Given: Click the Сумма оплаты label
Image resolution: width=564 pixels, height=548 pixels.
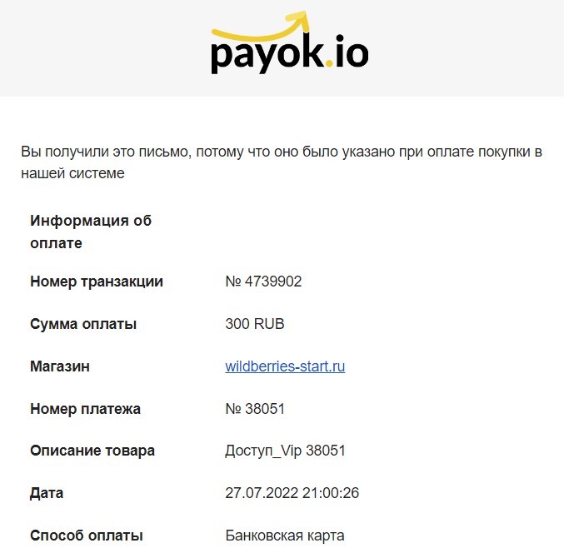Looking at the screenshot, I should pos(83,324).
